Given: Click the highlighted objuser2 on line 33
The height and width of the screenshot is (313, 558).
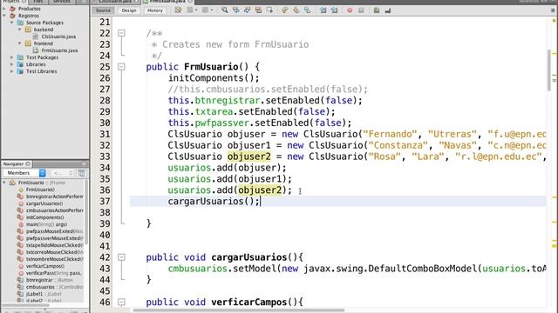Looking at the screenshot, I should 248,156.
